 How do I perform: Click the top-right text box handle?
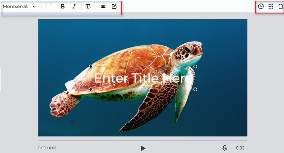(x=195, y=67)
